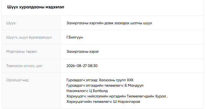Click the plaintiff line 'Нэхэмжлэгч: Ц Батболд'

[87, 91]
